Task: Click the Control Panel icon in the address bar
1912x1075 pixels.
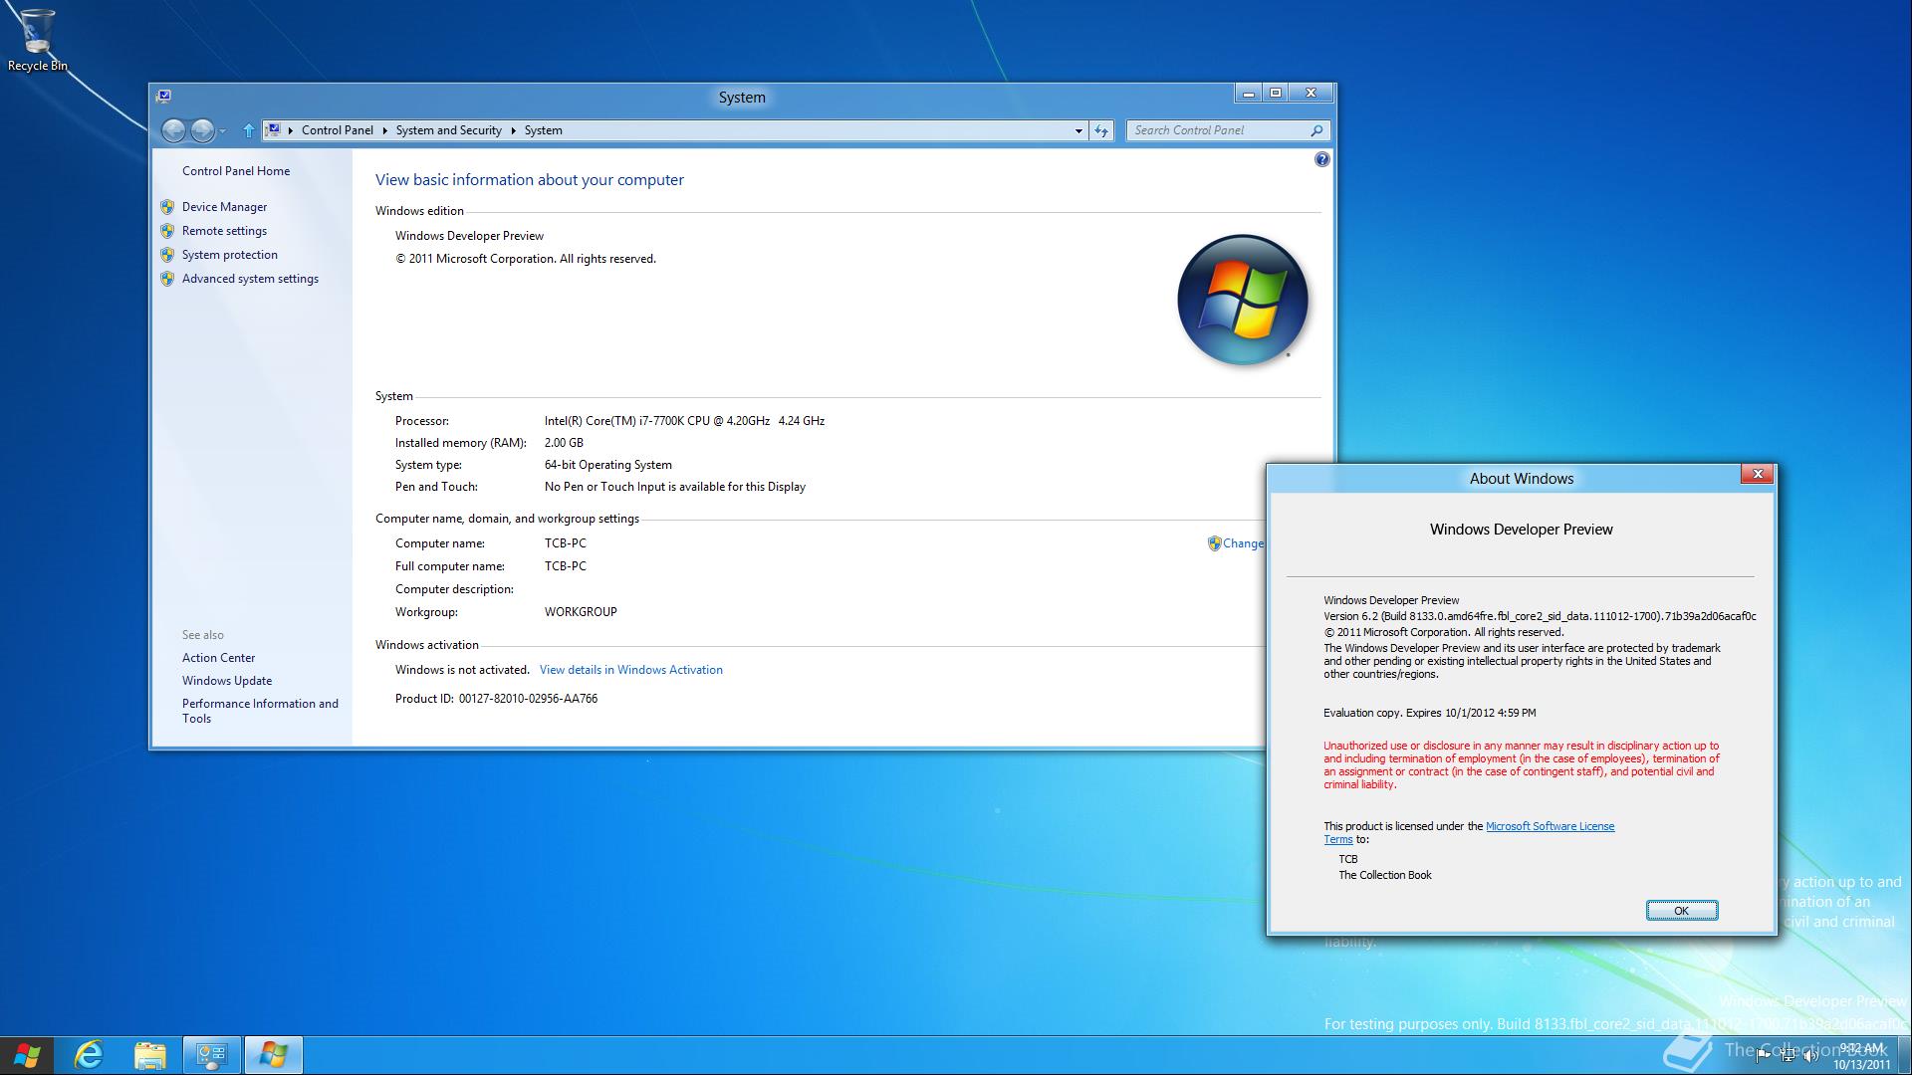Action: (273, 130)
